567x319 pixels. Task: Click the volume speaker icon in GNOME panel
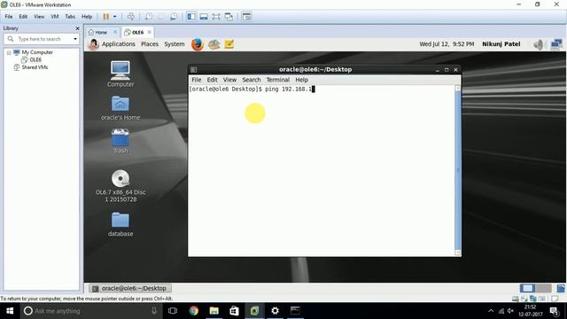coord(538,44)
